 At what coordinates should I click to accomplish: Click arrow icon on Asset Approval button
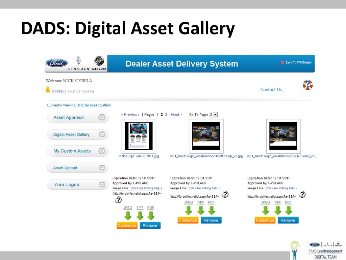click(102, 117)
